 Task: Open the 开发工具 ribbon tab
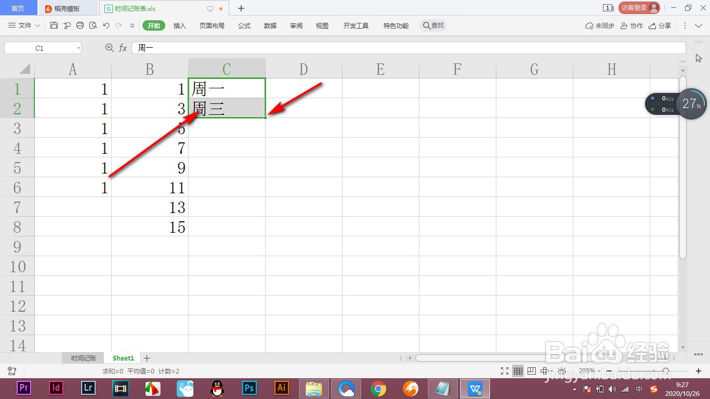pos(356,25)
